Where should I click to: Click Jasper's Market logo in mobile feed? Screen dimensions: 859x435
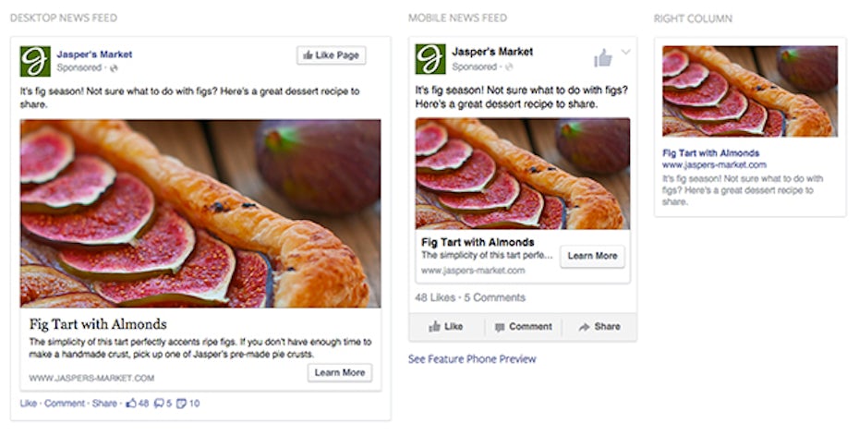(x=430, y=59)
